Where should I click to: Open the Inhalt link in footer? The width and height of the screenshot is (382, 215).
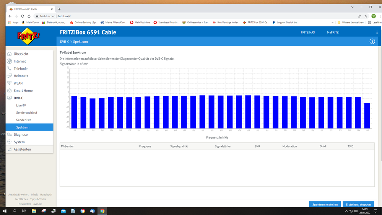click(x=34, y=194)
